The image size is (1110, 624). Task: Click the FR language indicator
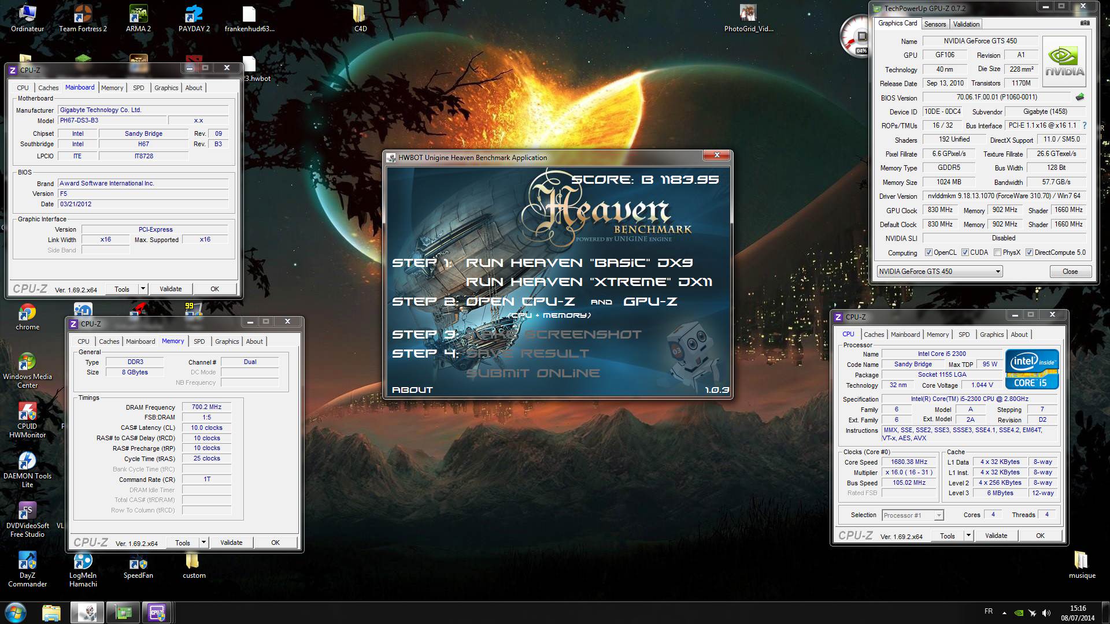(989, 611)
